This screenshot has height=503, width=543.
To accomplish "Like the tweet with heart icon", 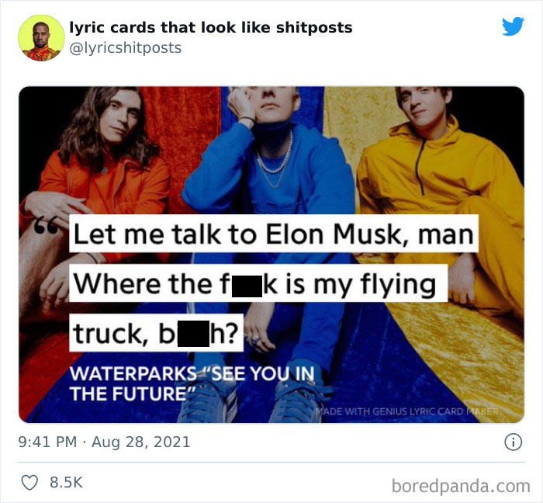I will click(x=29, y=483).
